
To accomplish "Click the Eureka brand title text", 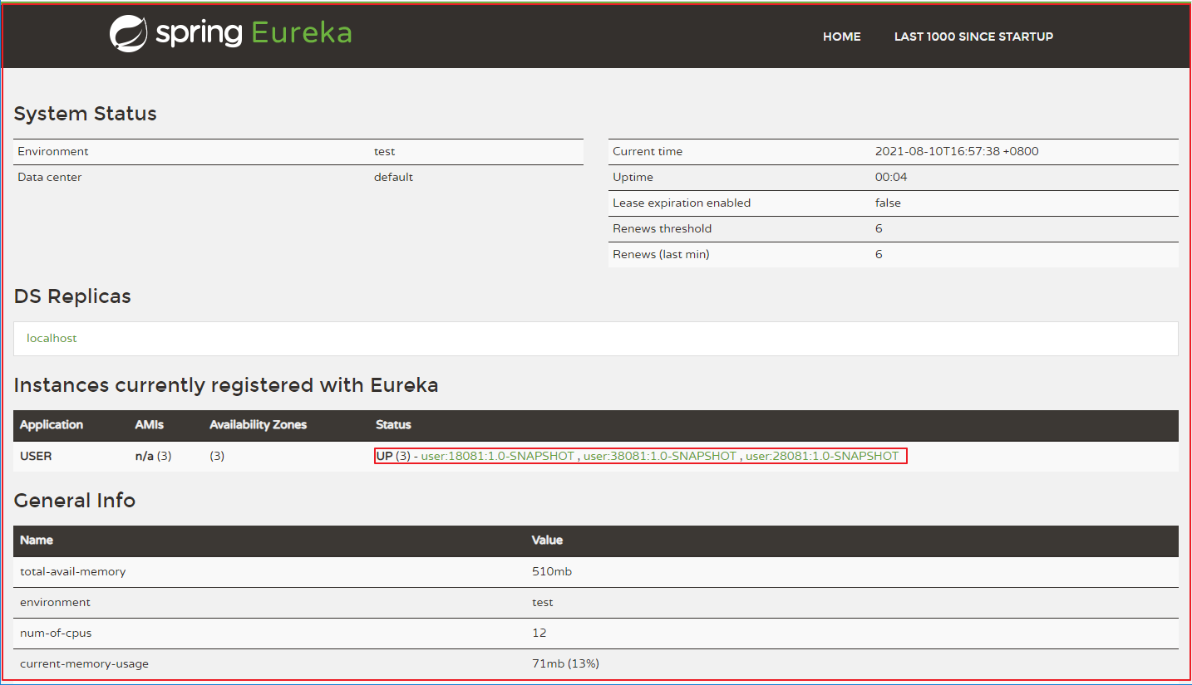I will 301,34.
